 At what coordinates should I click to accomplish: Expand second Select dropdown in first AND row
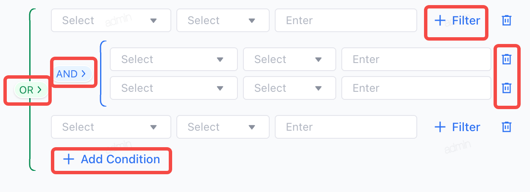click(x=289, y=59)
